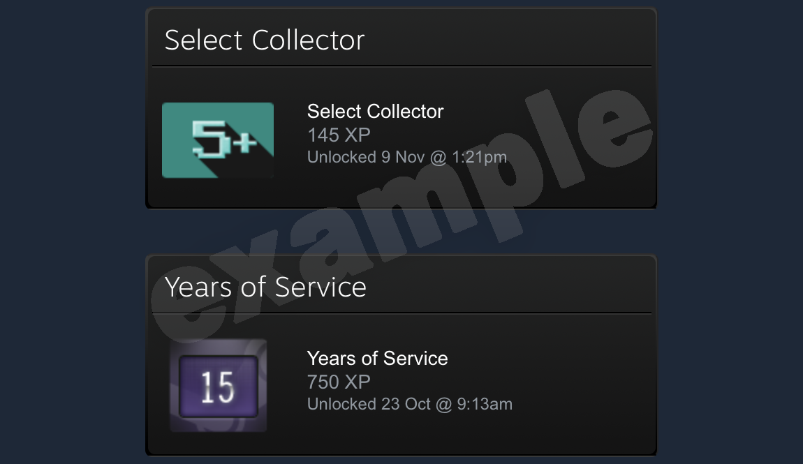
Task: Open the Select Collector panel header
Action: (x=264, y=40)
